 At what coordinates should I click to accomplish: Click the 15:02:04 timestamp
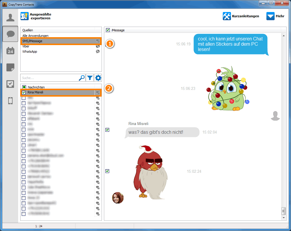tap(210, 132)
